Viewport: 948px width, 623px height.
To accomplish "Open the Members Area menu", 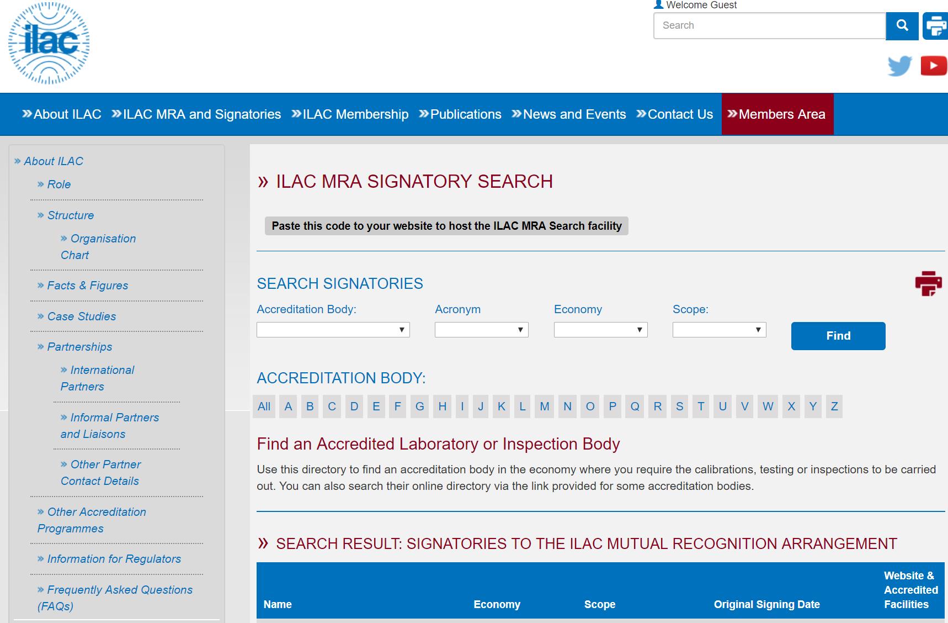I will click(x=777, y=114).
